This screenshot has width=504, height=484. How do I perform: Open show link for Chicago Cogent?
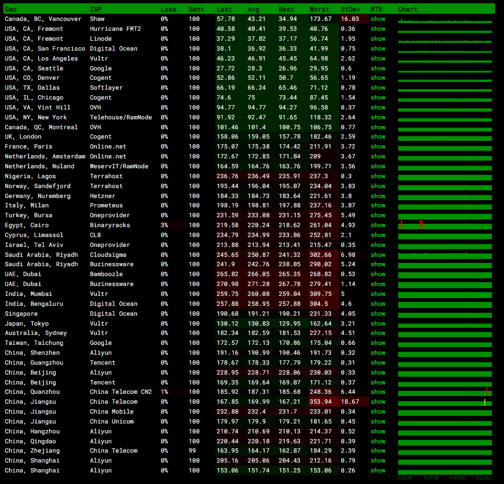click(x=378, y=97)
